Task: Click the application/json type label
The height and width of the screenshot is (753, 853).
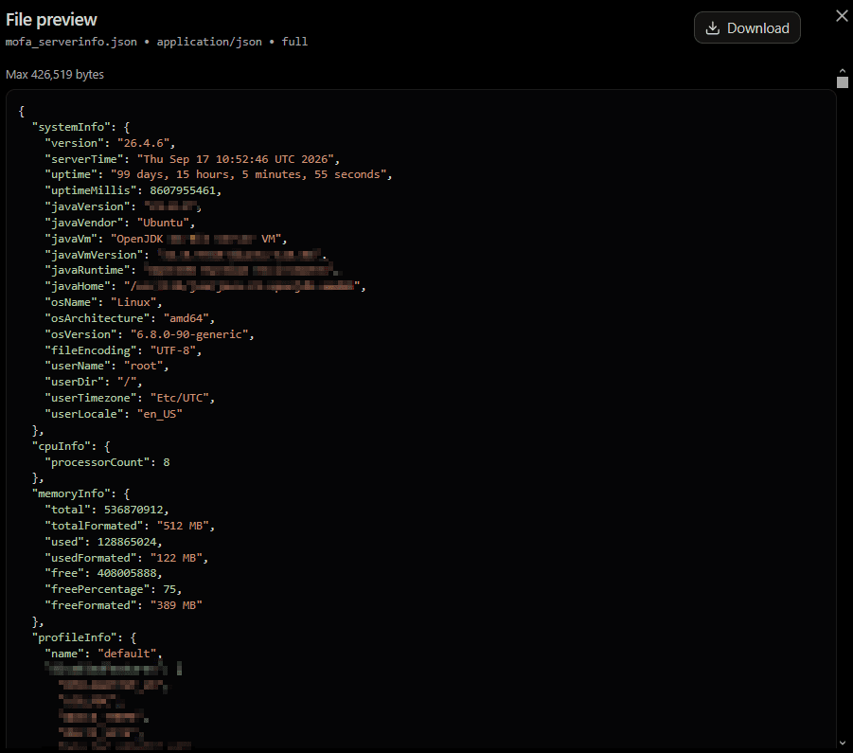Action: pos(209,42)
